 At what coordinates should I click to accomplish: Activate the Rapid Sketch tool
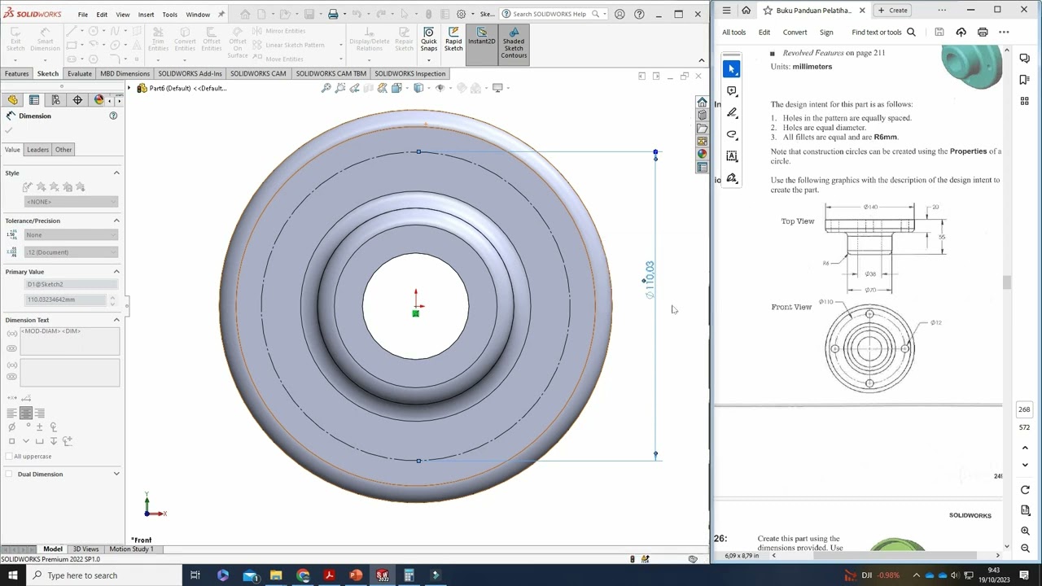click(453, 39)
